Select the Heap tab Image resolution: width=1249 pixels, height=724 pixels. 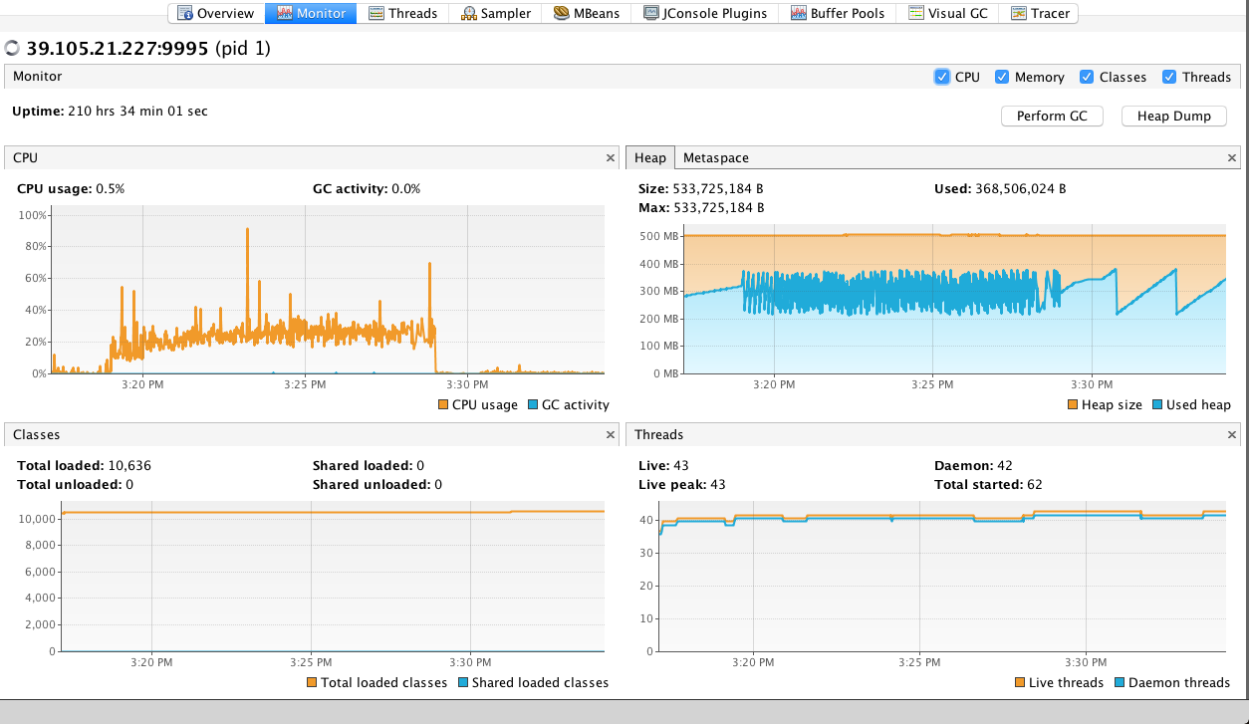(650, 157)
